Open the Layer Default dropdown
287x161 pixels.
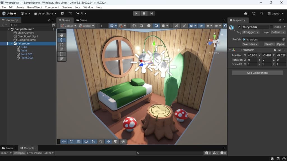278,32
